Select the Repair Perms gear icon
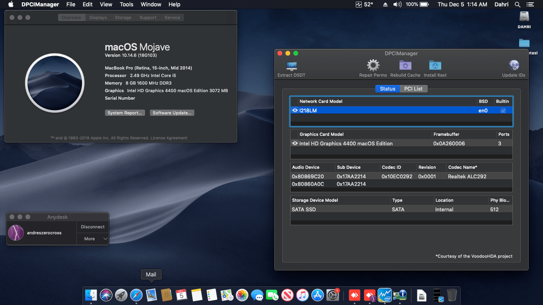Image resolution: width=543 pixels, height=305 pixels. (x=372, y=66)
